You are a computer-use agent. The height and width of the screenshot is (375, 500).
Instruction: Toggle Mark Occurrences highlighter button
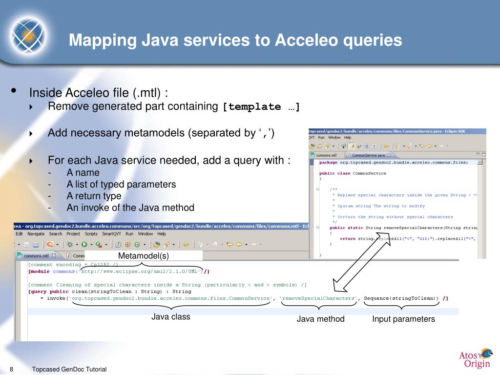[x=352, y=146]
